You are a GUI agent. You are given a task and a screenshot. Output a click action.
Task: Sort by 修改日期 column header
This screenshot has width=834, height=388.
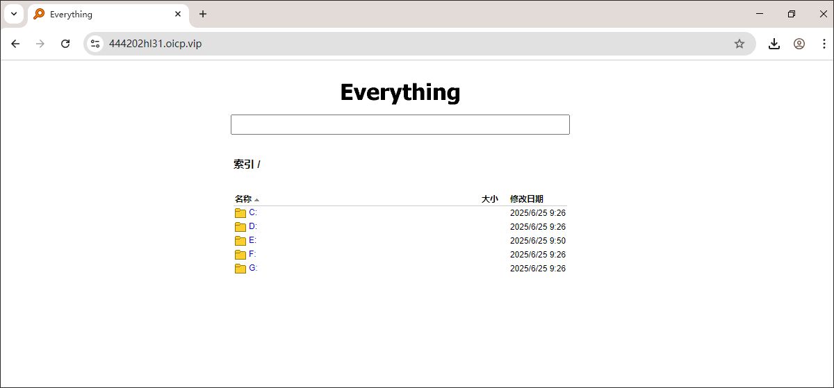click(x=527, y=199)
